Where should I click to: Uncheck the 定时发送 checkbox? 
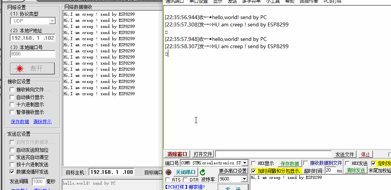[373, 163]
